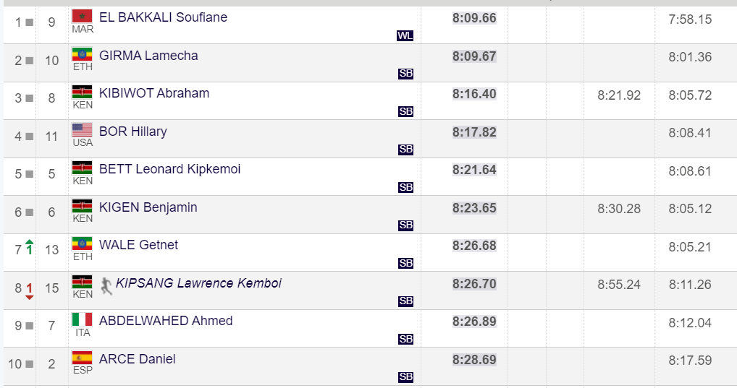
Task: Open athlete profile for EL BAKKALI Soufiane
Action: point(163,17)
